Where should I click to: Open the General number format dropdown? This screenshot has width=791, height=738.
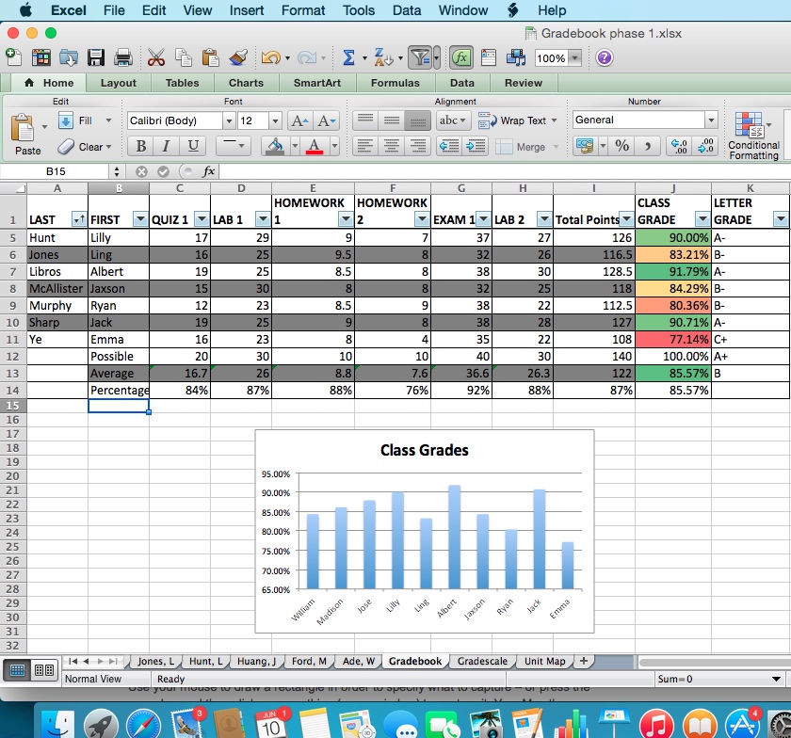tap(711, 120)
